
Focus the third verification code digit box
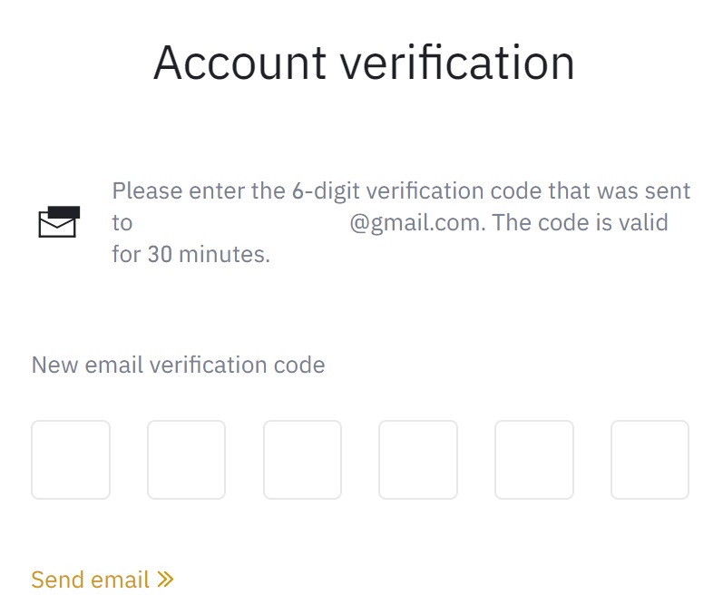[302, 460]
